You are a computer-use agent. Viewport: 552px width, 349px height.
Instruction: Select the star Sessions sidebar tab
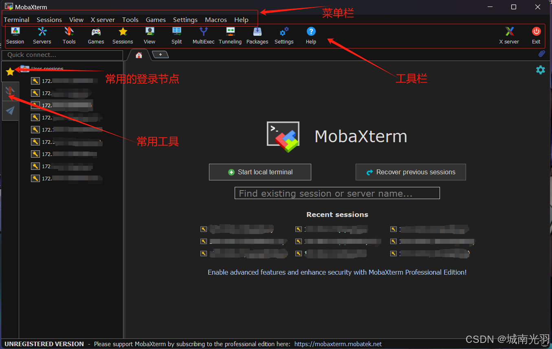[10, 72]
